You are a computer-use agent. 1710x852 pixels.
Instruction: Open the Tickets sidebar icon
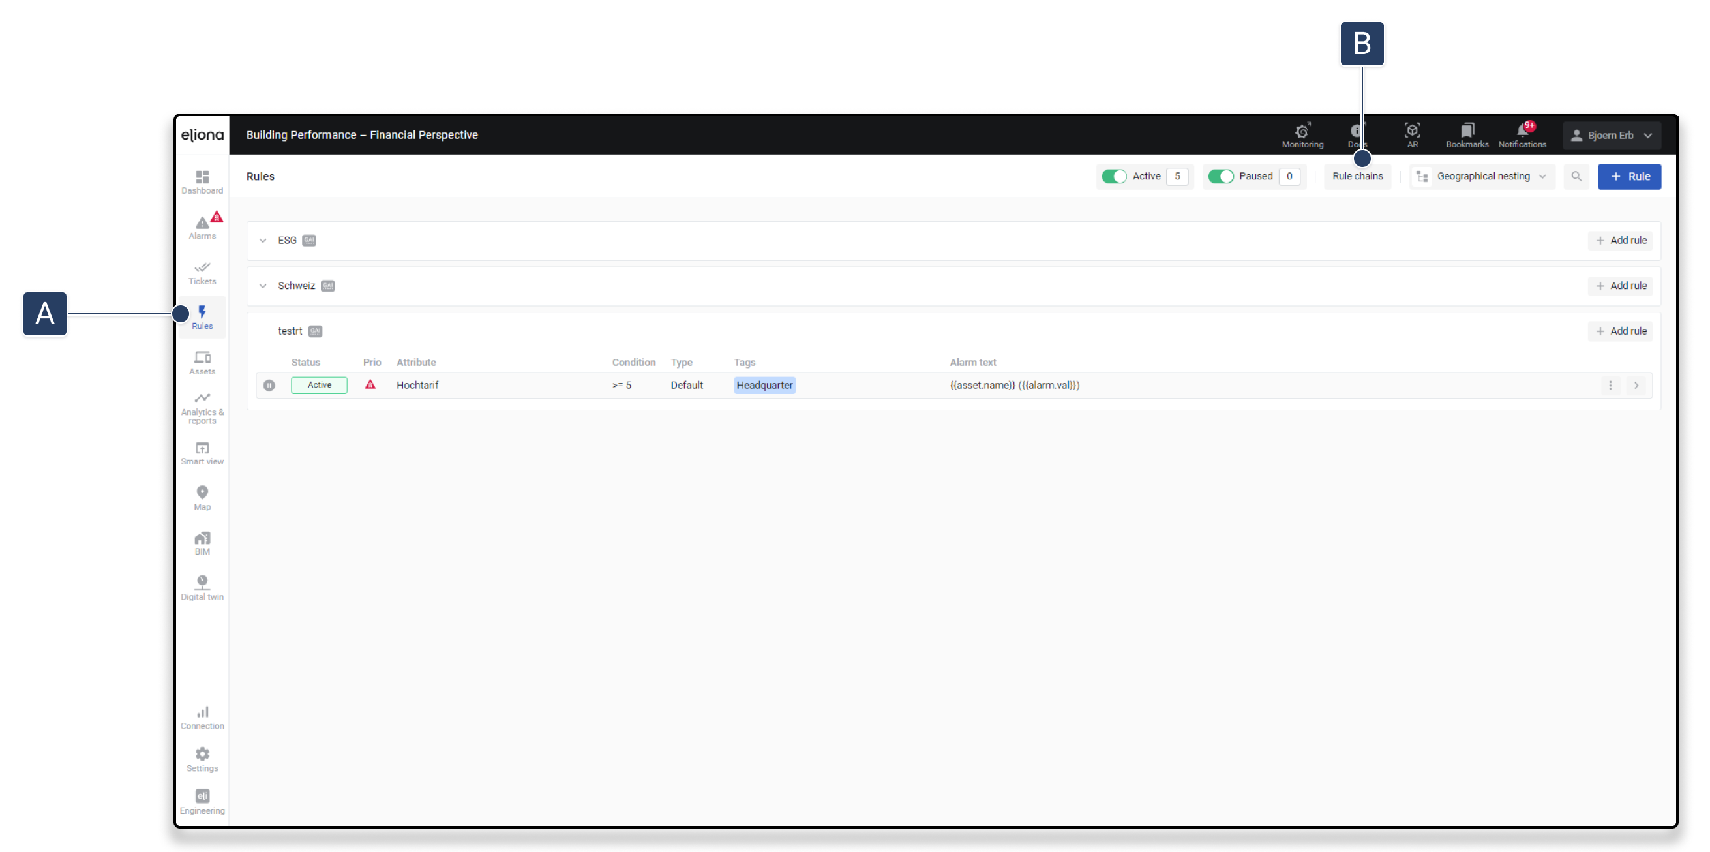(x=202, y=272)
